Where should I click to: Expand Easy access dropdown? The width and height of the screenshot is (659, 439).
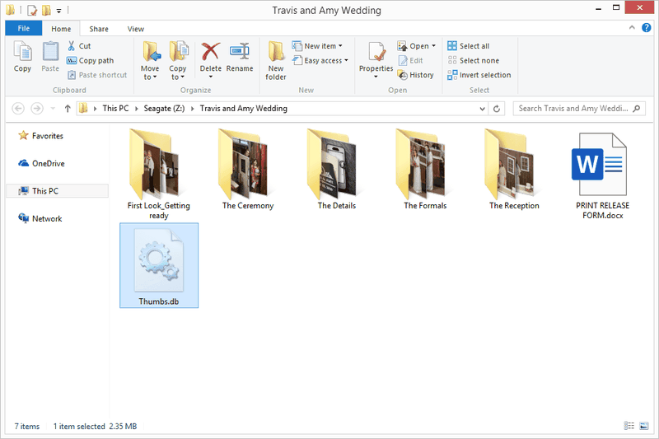pyautogui.click(x=346, y=60)
